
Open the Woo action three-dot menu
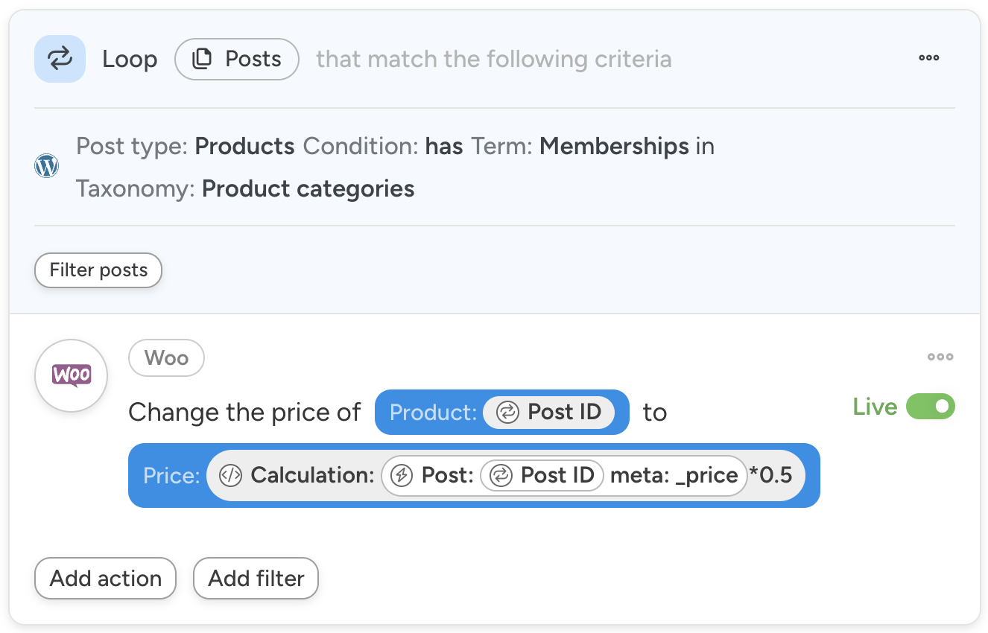click(x=940, y=357)
